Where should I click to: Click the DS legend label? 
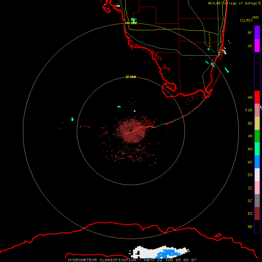coord(250,175)
